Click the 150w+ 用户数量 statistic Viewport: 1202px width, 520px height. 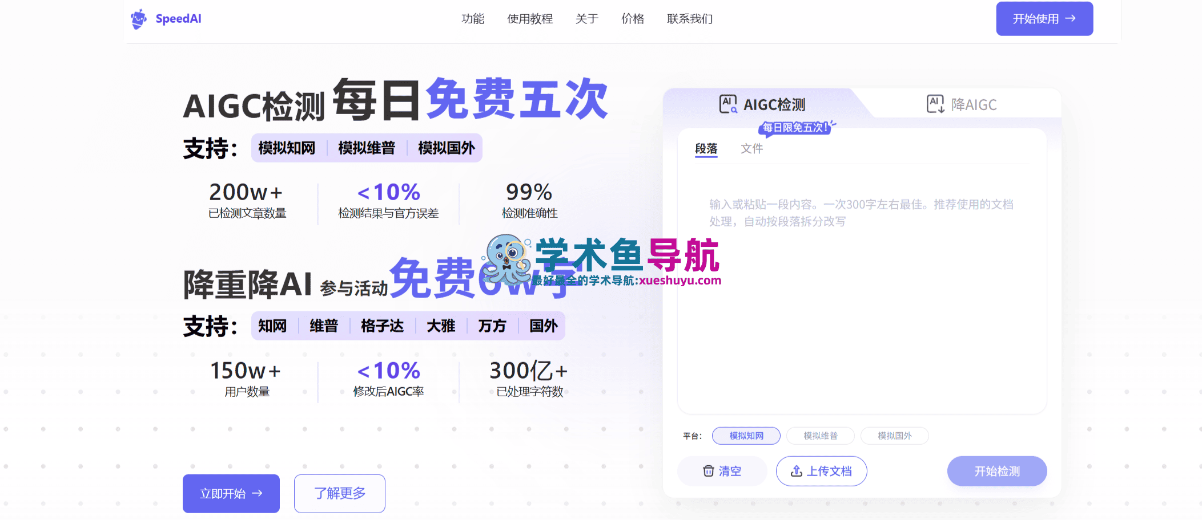[246, 379]
